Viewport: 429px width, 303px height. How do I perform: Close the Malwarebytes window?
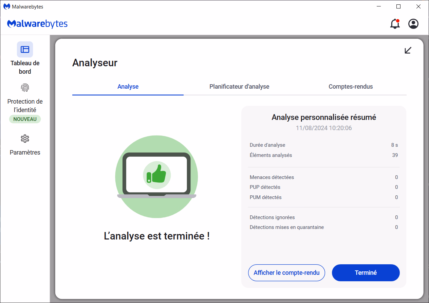418,6
